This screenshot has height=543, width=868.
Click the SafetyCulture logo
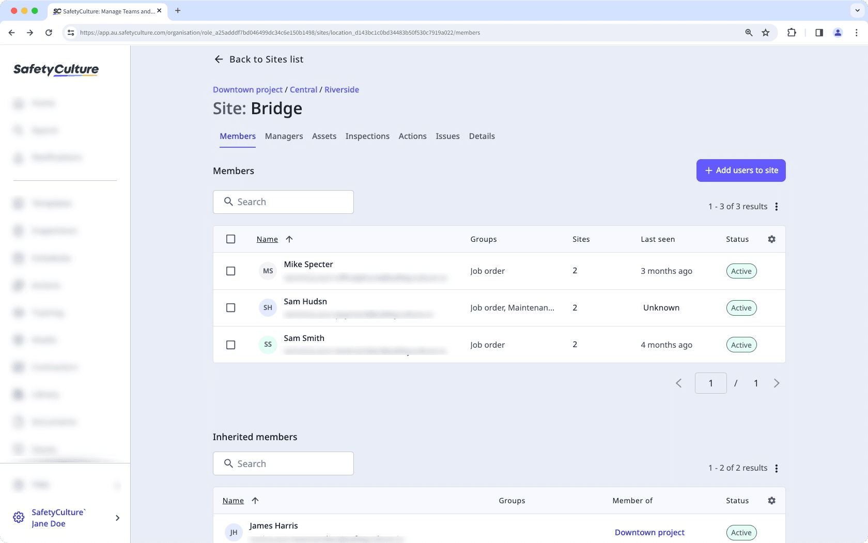(x=56, y=70)
